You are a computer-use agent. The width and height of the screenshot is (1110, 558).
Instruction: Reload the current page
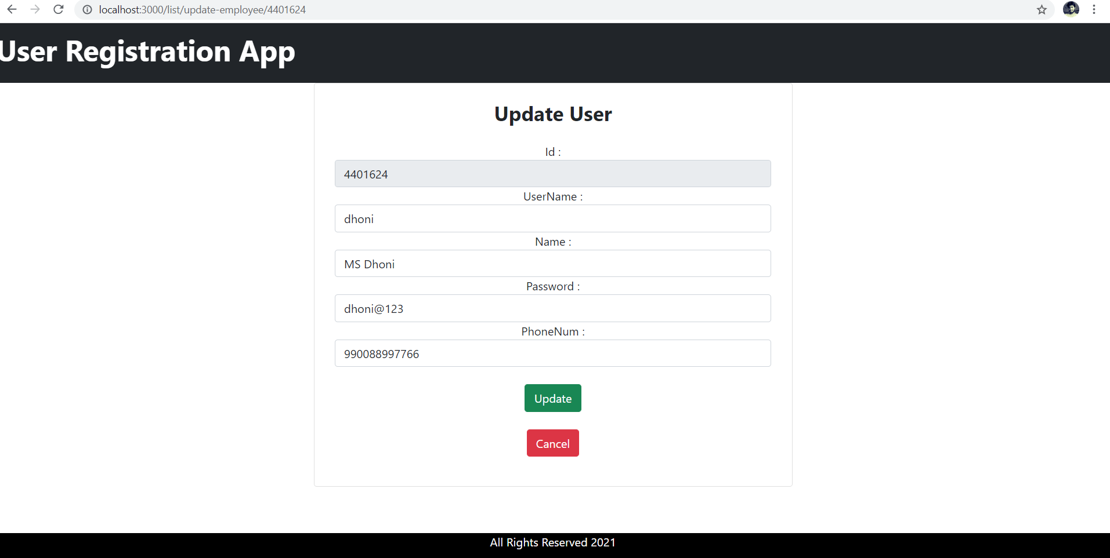[x=58, y=9]
